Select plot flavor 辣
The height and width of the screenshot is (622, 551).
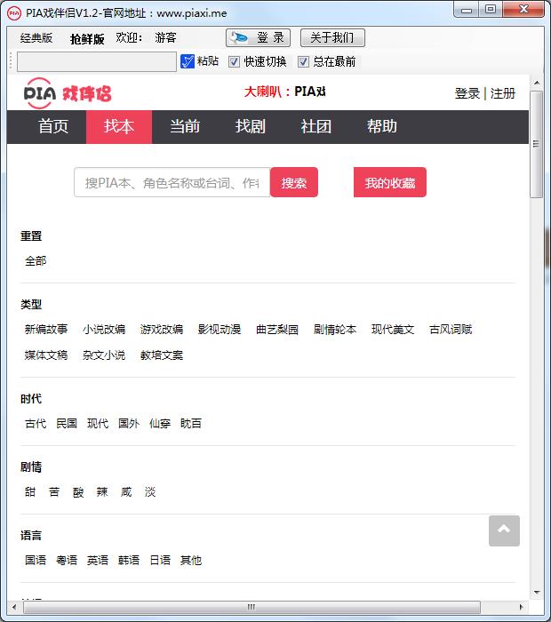click(x=102, y=492)
